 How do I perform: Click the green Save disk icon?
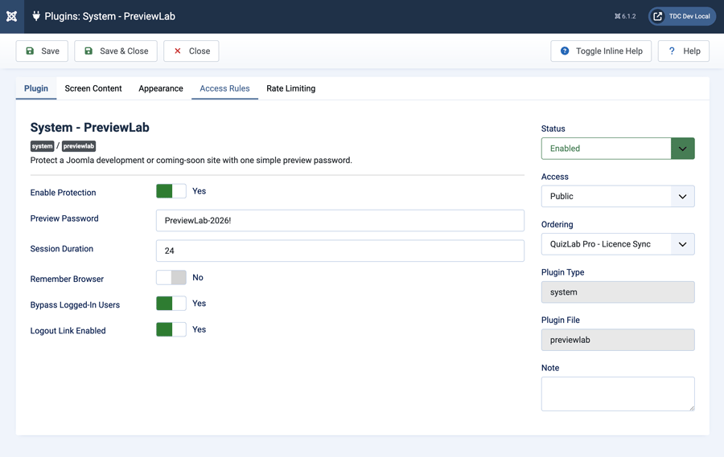point(30,51)
